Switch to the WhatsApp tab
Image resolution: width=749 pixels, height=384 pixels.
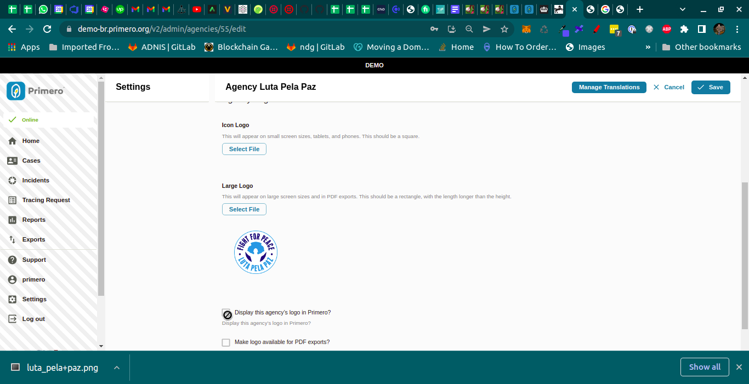click(x=43, y=9)
